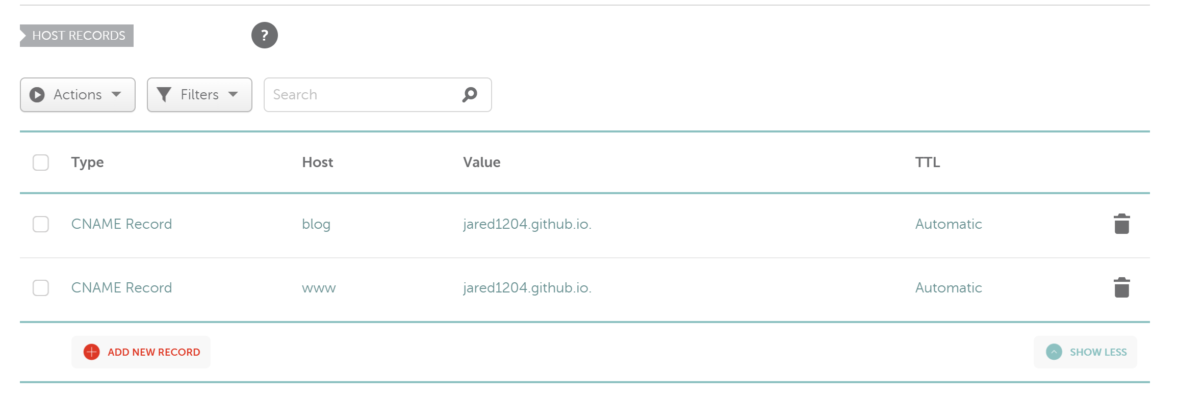The width and height of the screenshot is (1203, 401).
Task: Click the red plus icon next to Add New Record
Action: pos(91,352)
